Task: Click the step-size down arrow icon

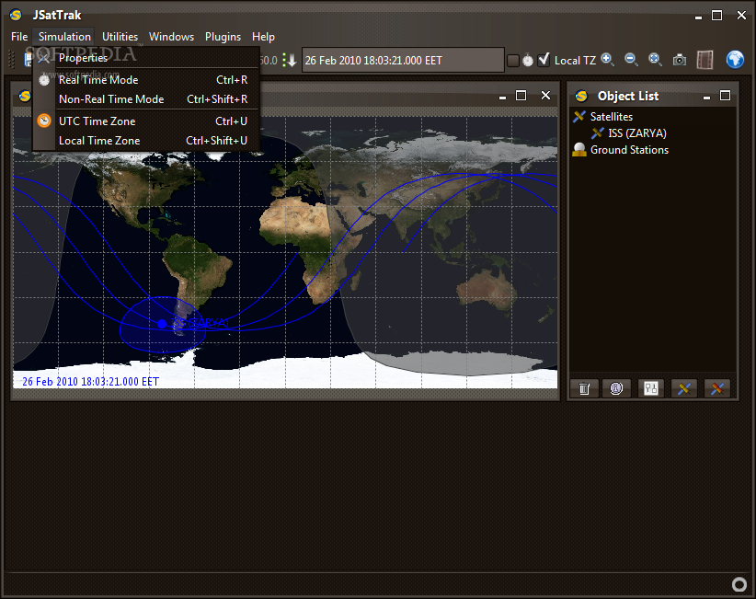Action: pos(290,61)
